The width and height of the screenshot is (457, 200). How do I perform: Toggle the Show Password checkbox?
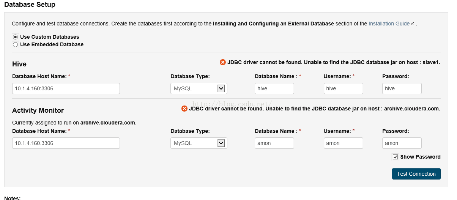click(x=395, y=157)
